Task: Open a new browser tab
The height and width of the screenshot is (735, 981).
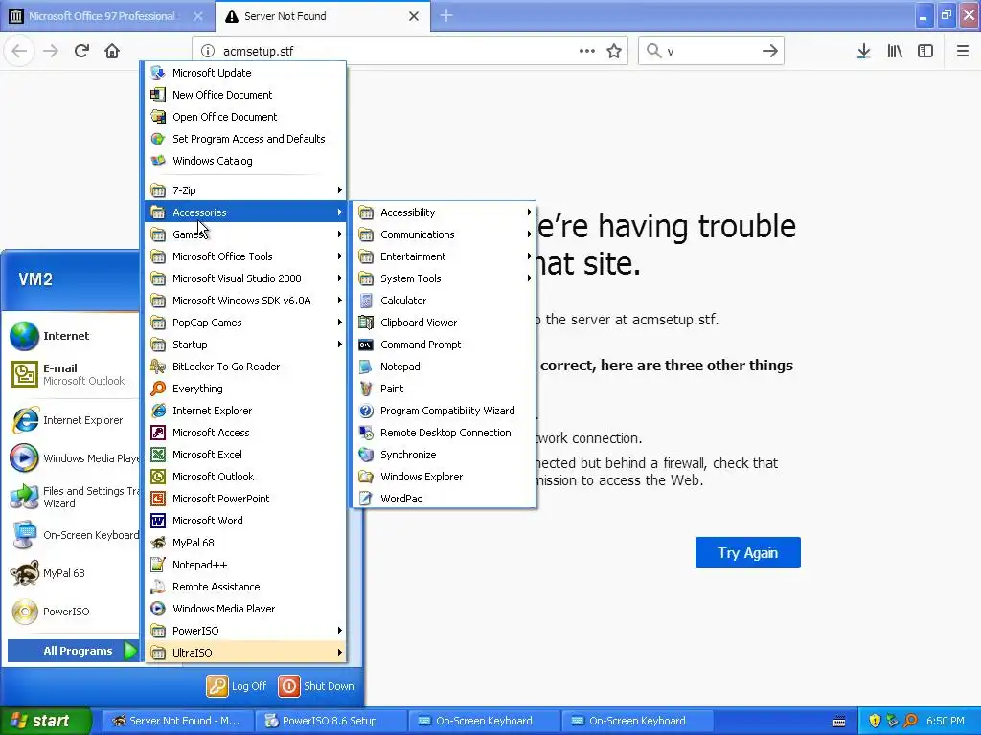Action: tap(446, 16)
